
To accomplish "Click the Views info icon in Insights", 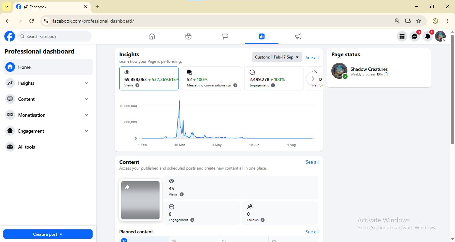I will (138, 85).
